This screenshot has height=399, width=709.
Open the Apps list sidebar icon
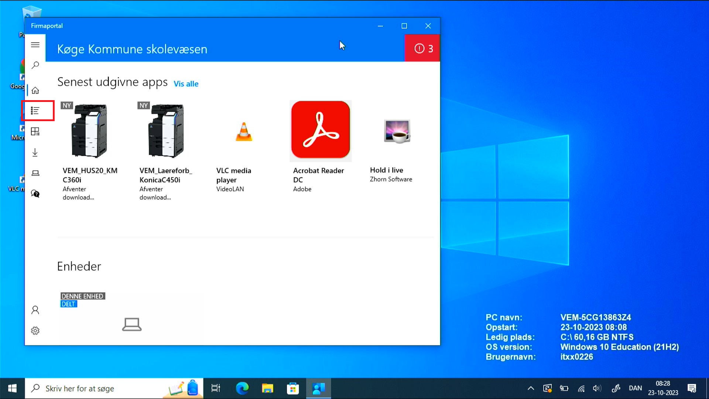point(35,110)
